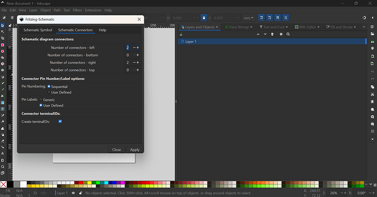The height and width of the screenshot is (197, 377).
Task: Select the Zoom tool in toolbox
Action: [x=2, y=167]
